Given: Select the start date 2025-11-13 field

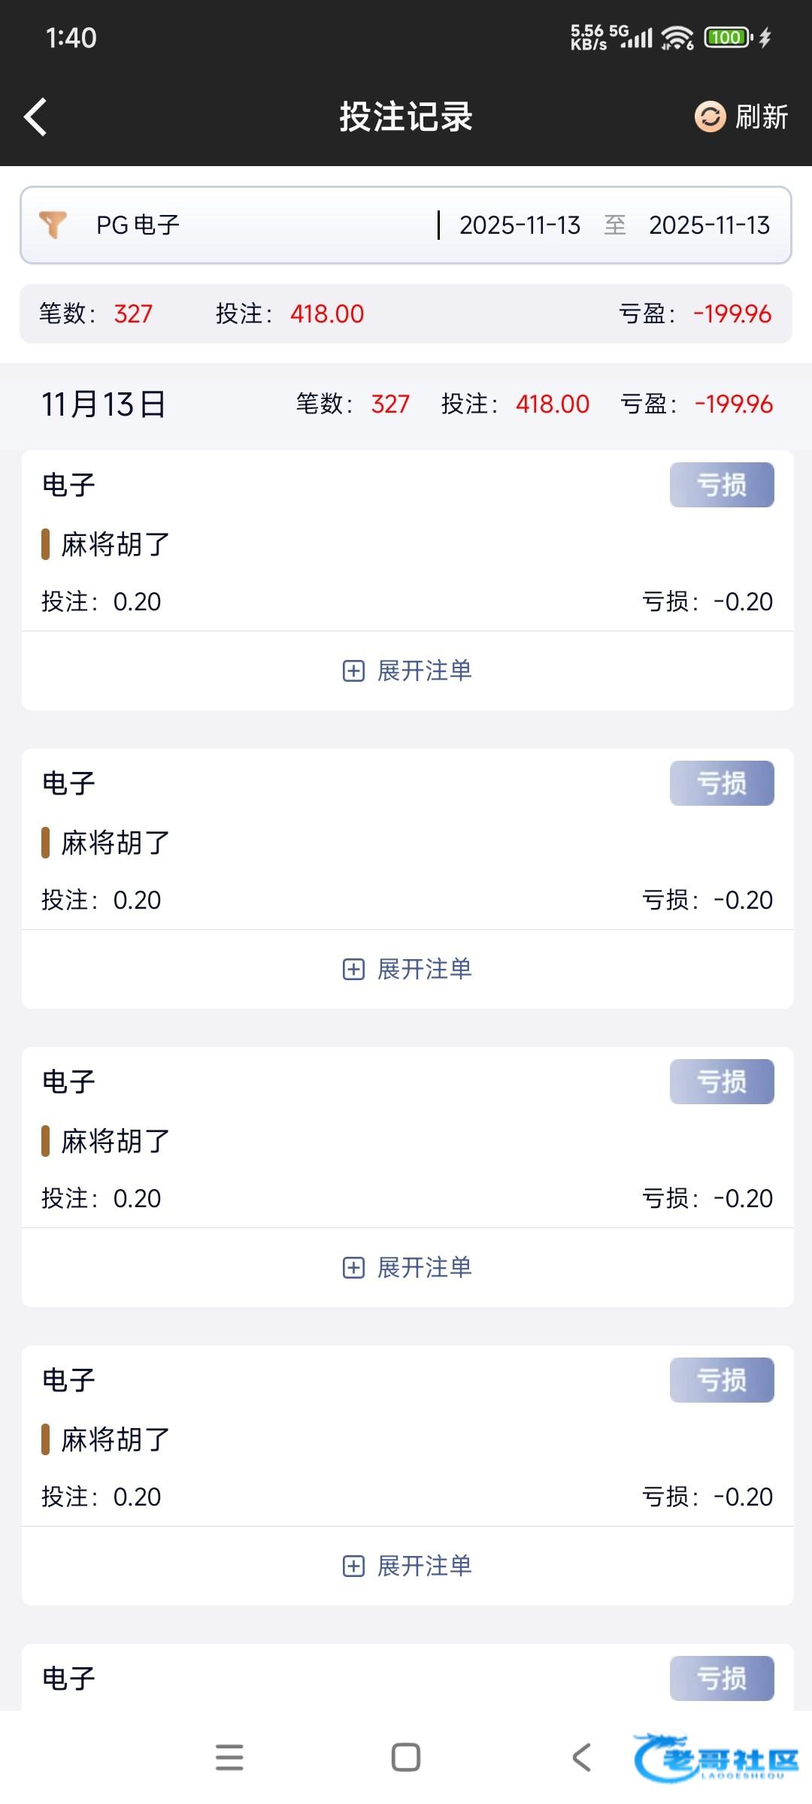Looking at the screenshot, I should click(x=520, y=225).
